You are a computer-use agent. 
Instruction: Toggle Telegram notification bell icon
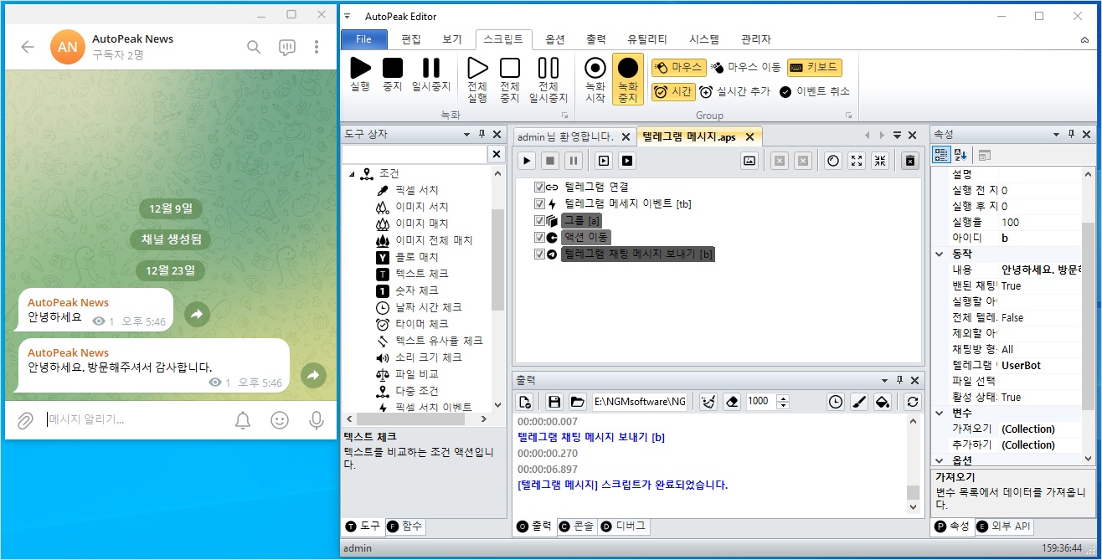(243, 420)
